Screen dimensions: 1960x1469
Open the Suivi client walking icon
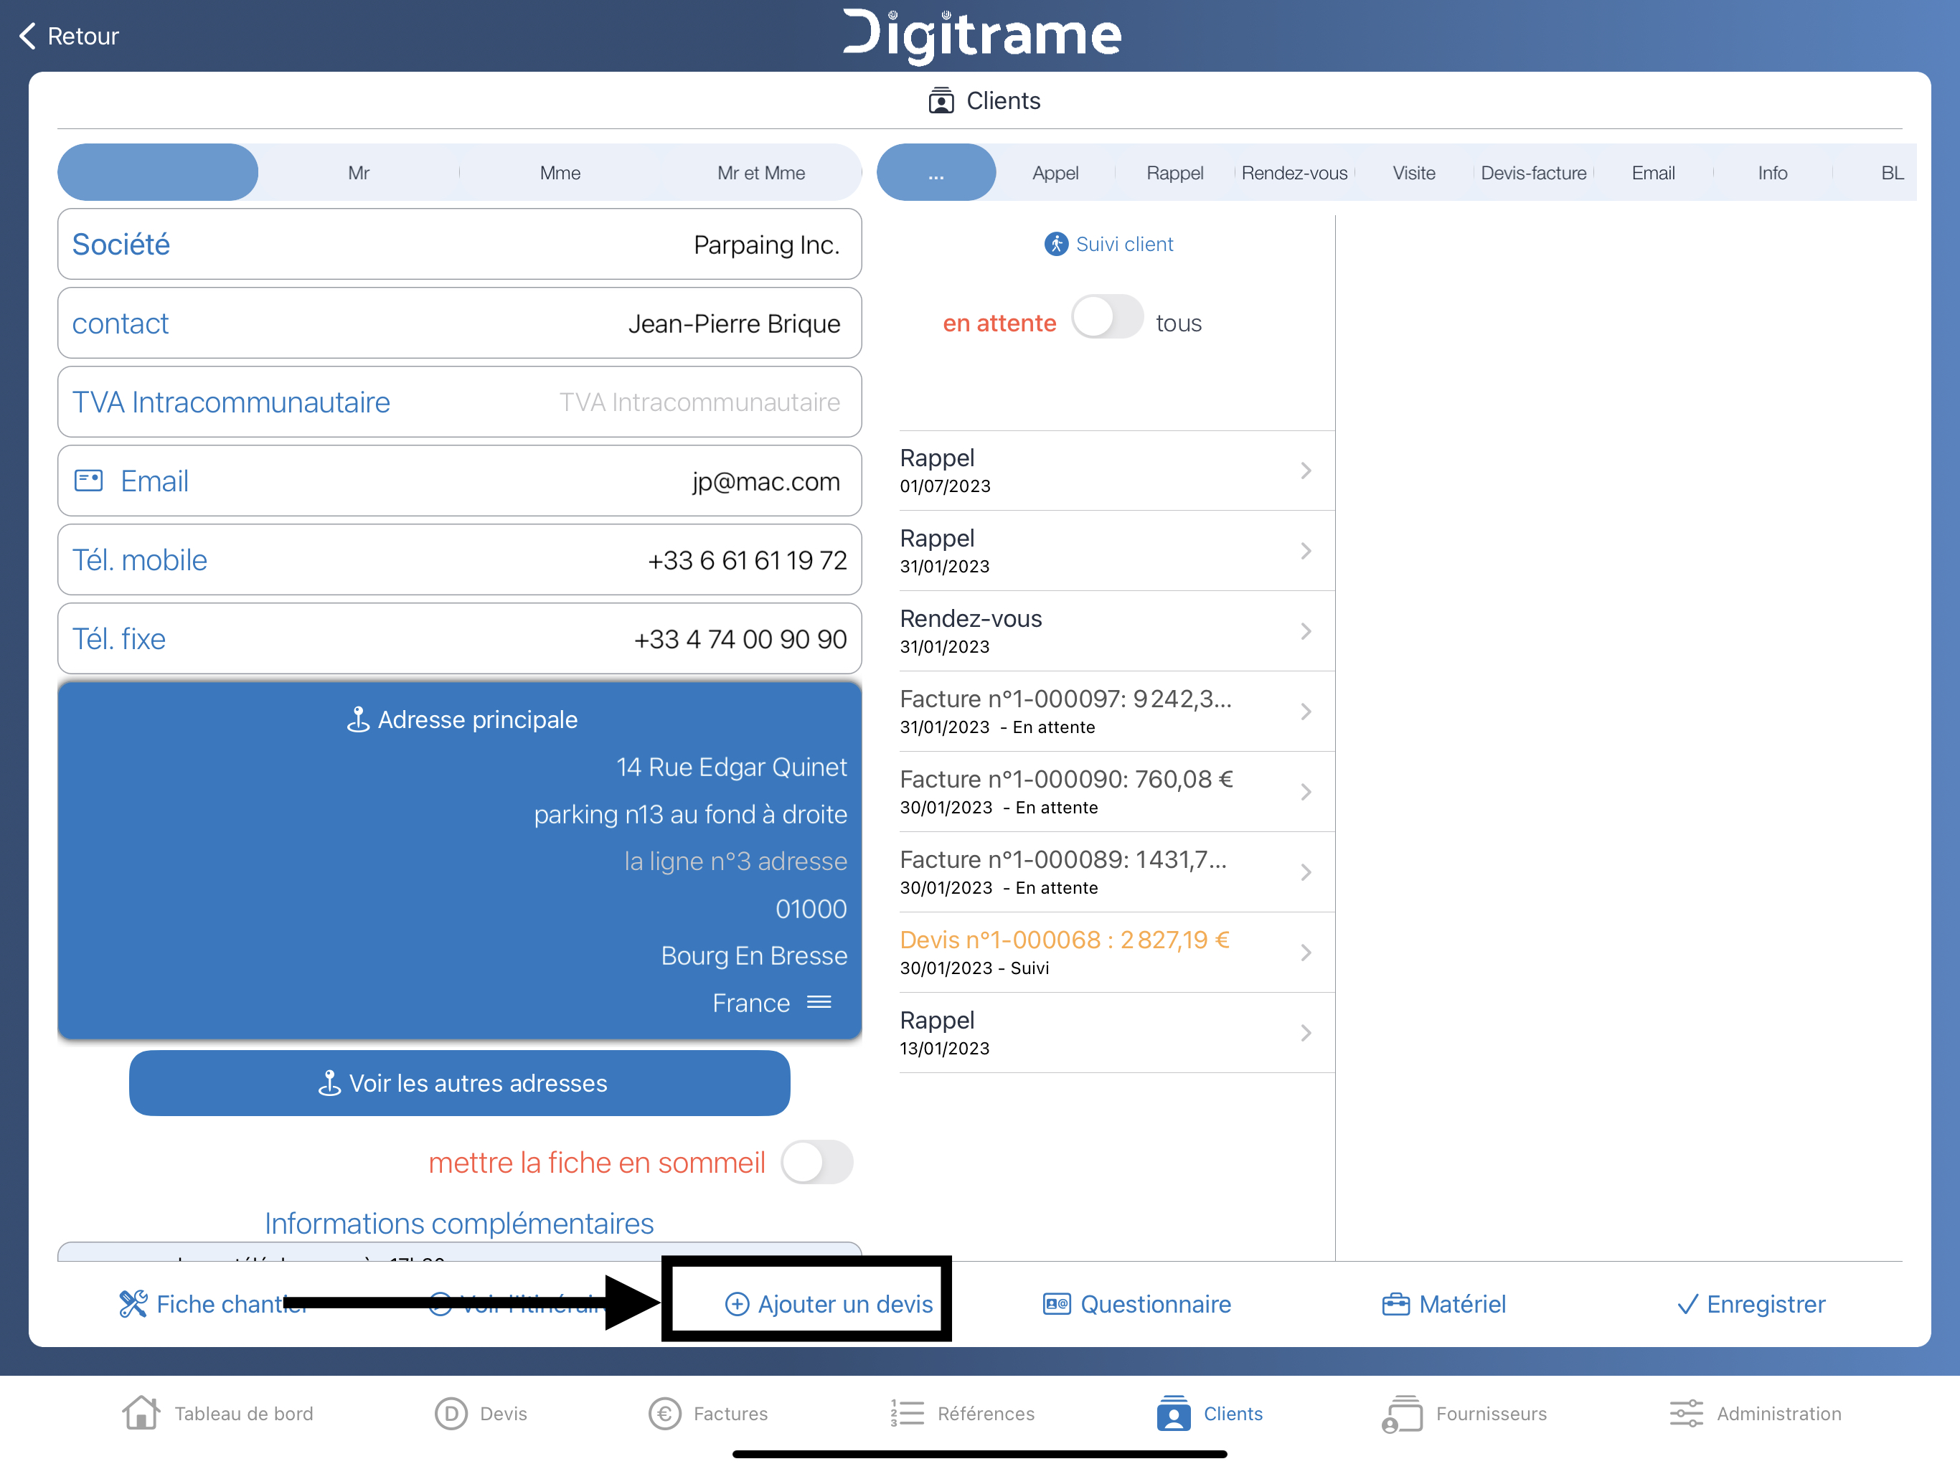(x=1056, y=245)
